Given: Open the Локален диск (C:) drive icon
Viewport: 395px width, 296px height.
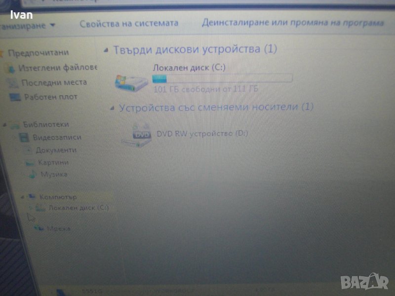Looking at the screenshot, I should [x=130, y=82].
